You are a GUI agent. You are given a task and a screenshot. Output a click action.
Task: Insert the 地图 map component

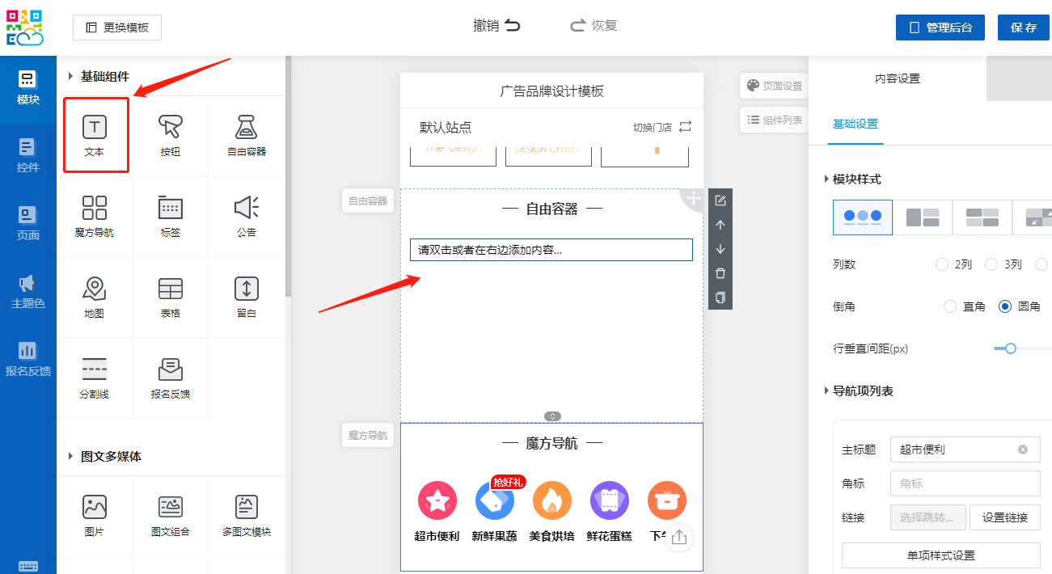pos(95,297)
